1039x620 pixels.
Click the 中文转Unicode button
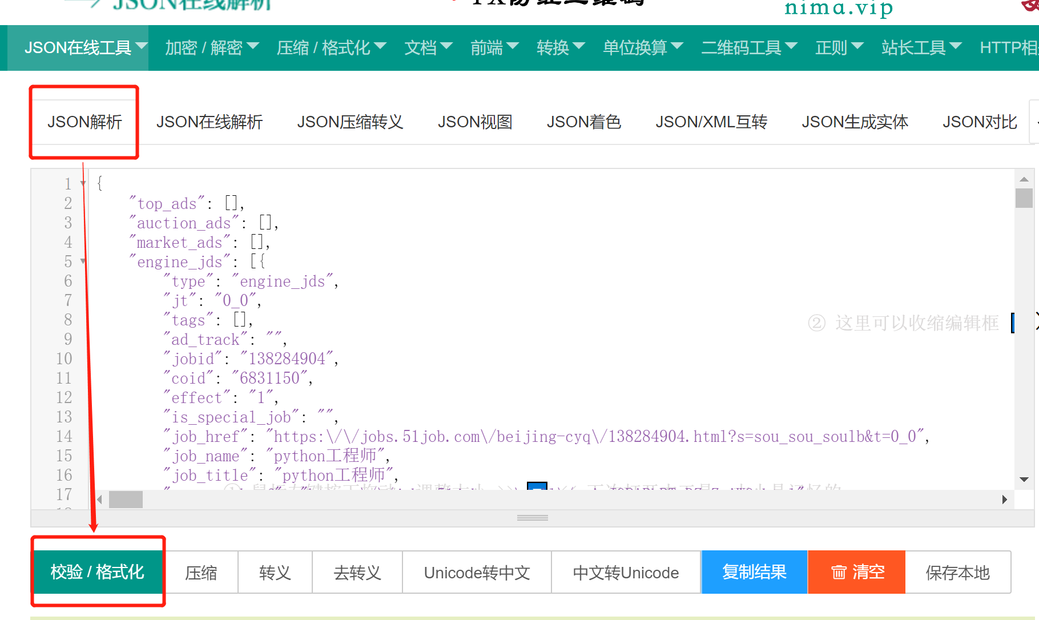click(x=626, y=573)
